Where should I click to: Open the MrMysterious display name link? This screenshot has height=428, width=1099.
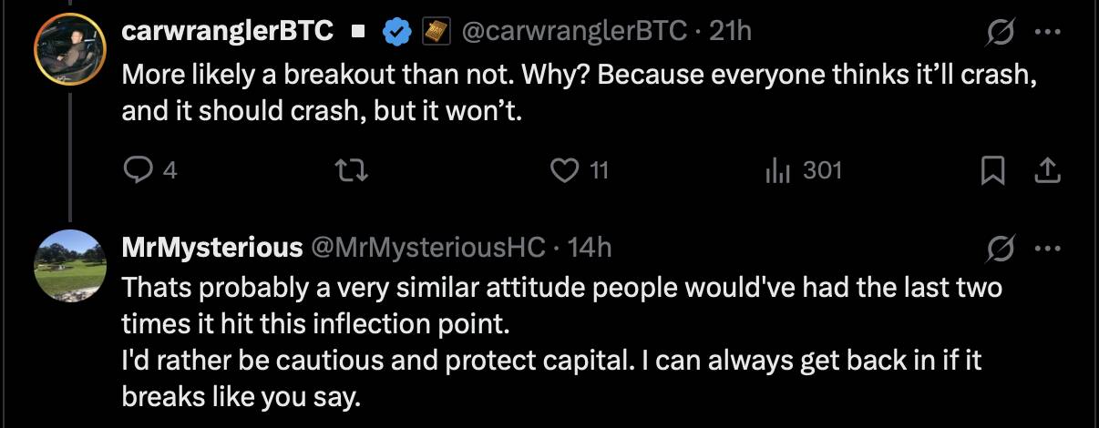[213, 247]
